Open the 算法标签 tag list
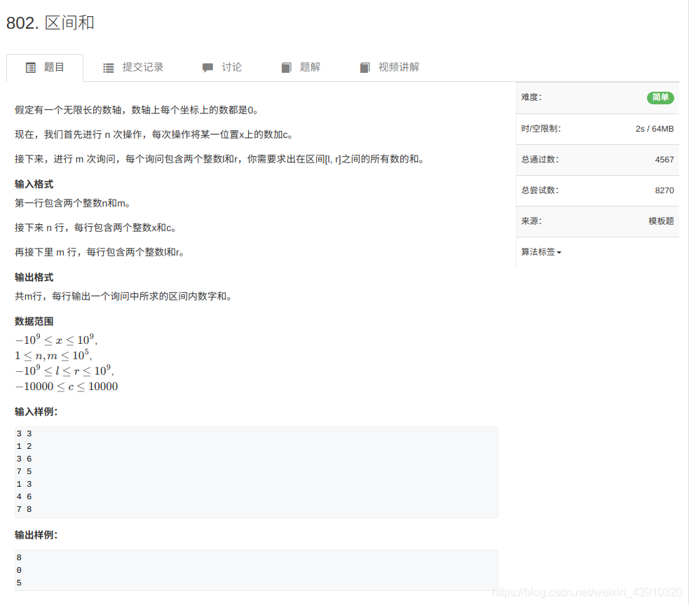Screen dimensions: 689x605 click(x=540, y=251)
